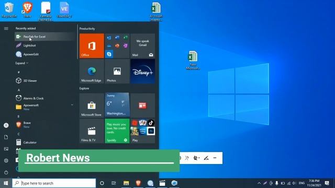Image resolution: width=335 pixels, height=188 pixels.
Task: Open Brave browser from taskbar
Action: [x=138, y=183]
